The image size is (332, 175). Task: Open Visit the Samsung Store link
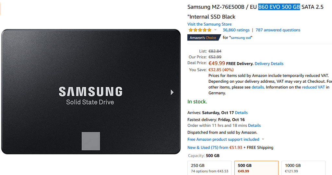pos(209,24)
